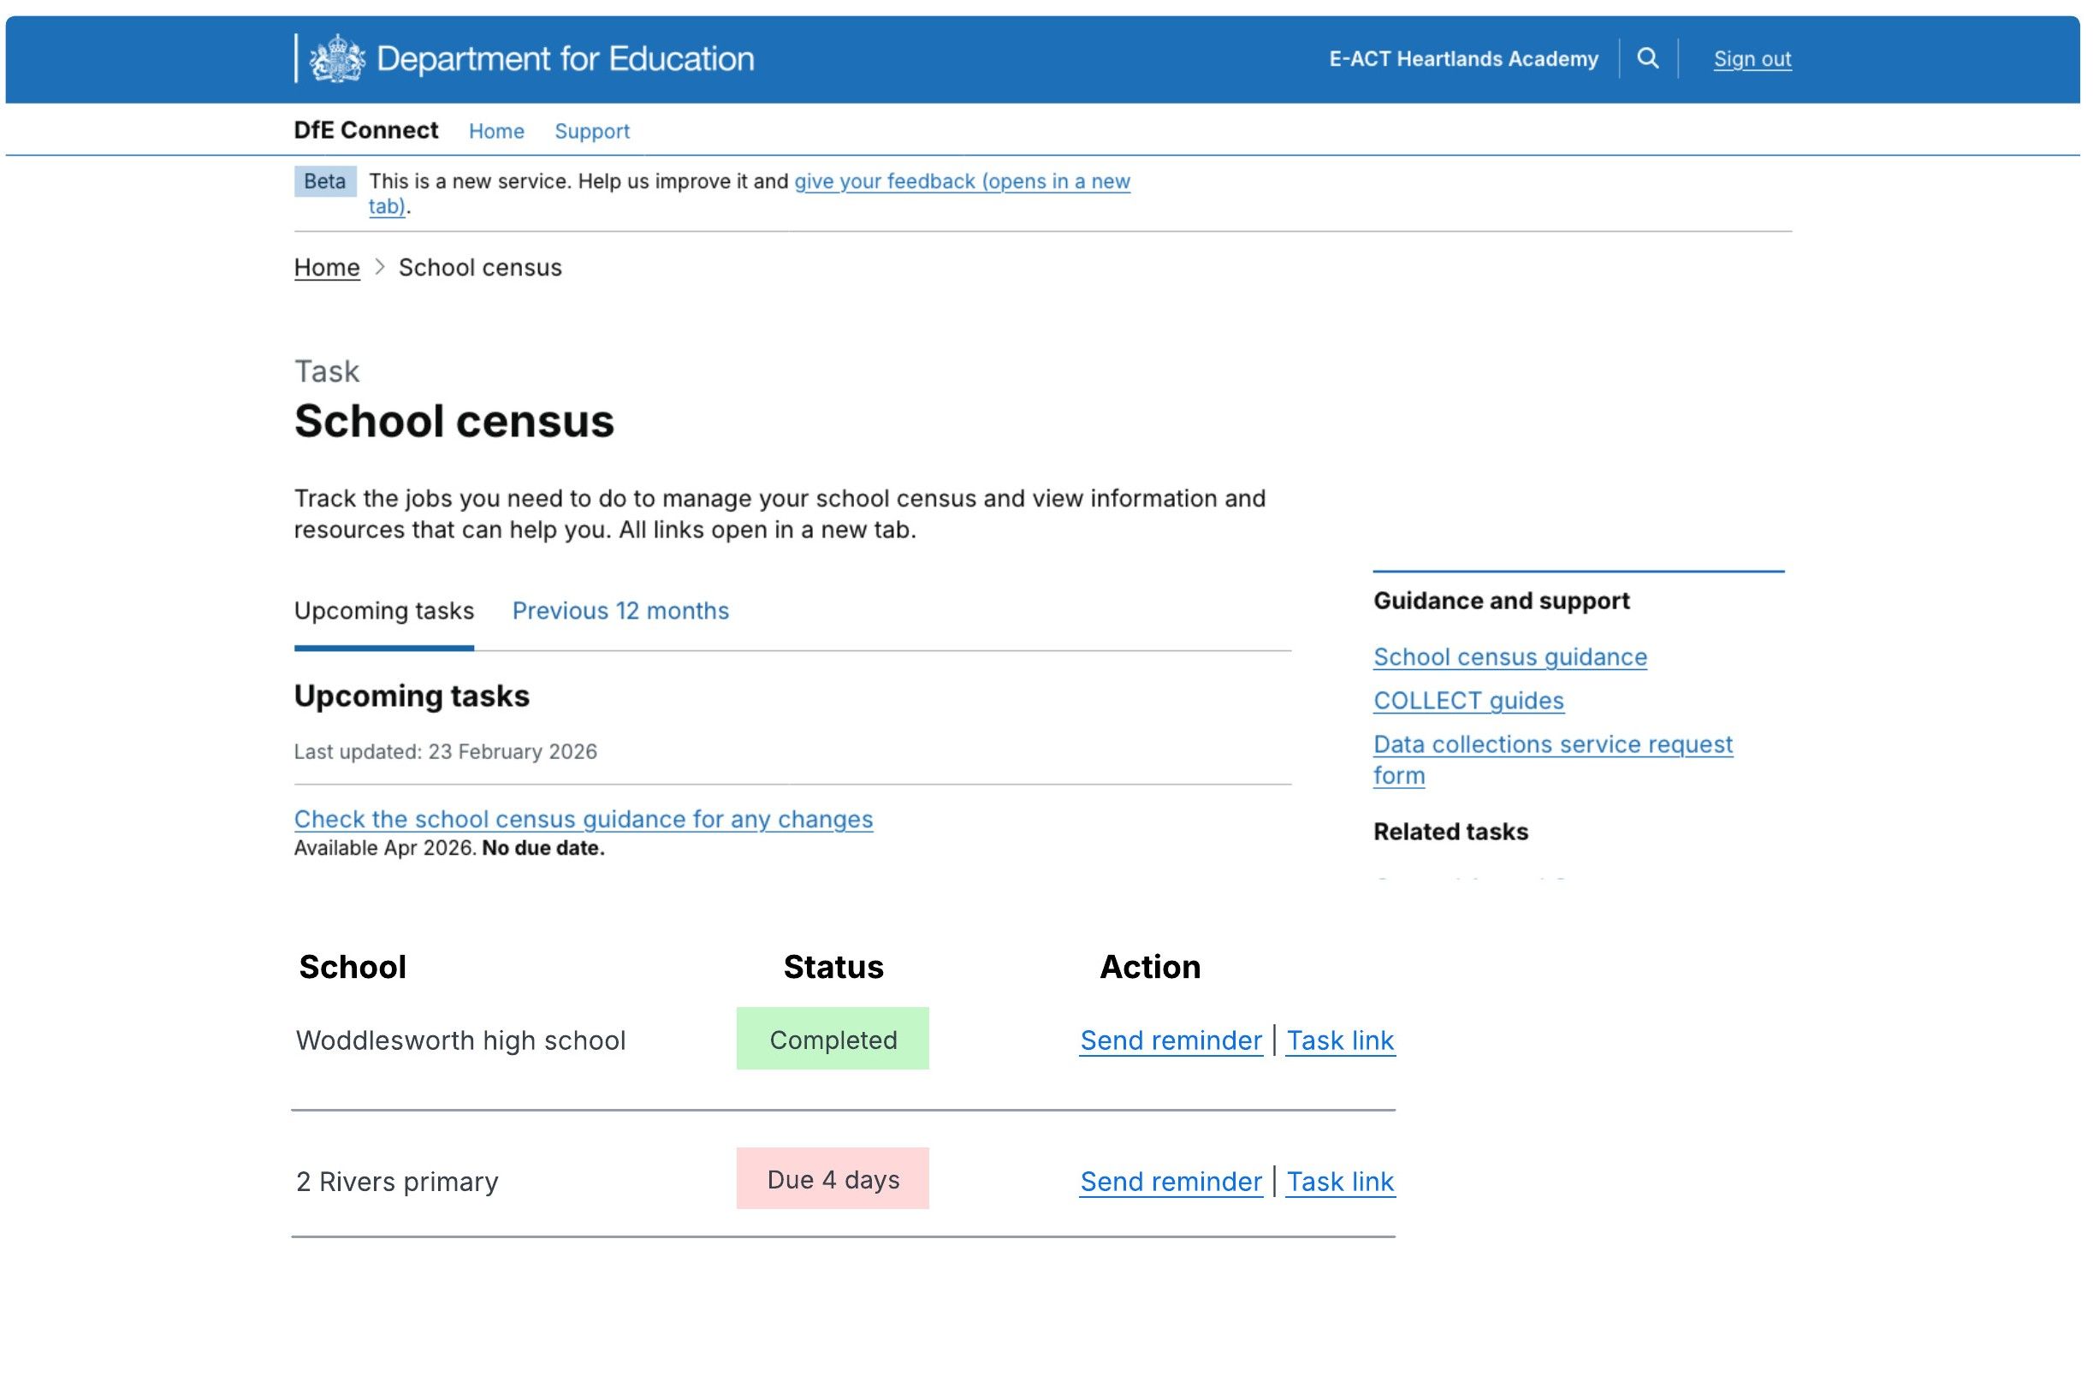This screenshot has width=2093, height=1387.
Task: Open Task link for Woddlesworth high school
Action: click(1340, 1040)
